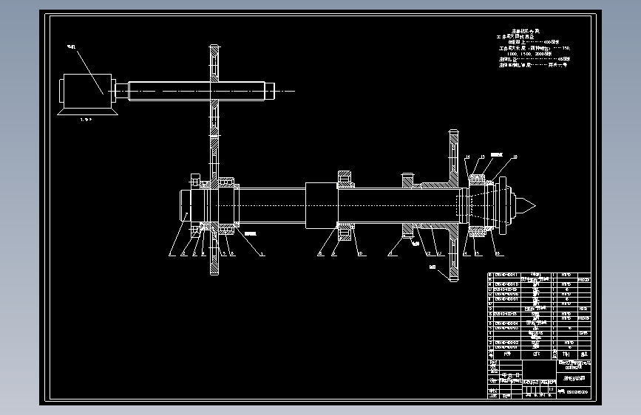641x415 pixels.
Task: Click part balloon number 2
Action: pos(183,254)
